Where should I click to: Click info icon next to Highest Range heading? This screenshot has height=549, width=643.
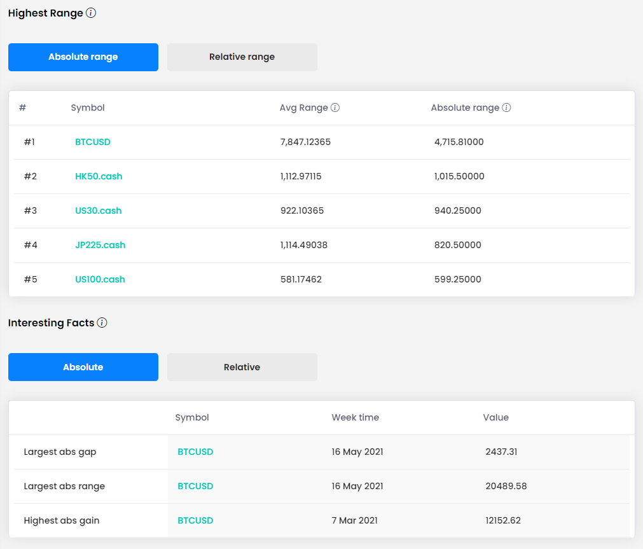[91, 13]
